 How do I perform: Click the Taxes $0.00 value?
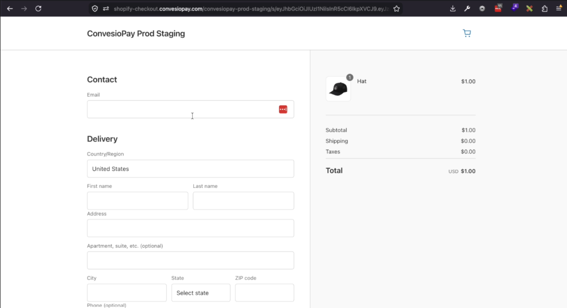click(468, 152)
